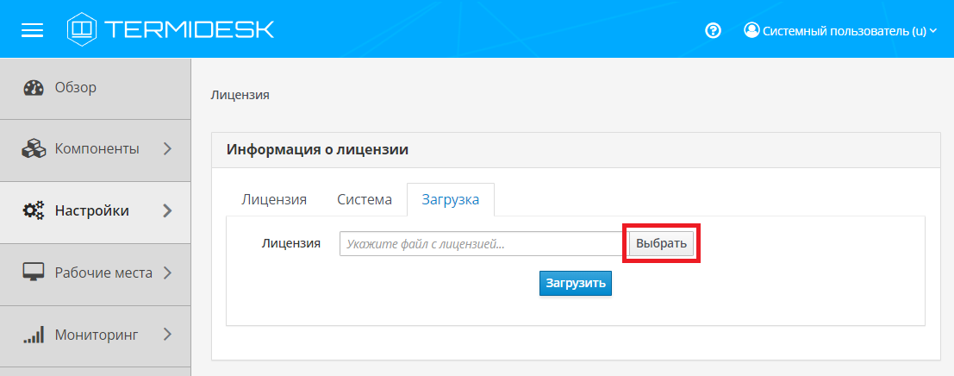The width and height of the screenshot is (954, 376).
Task: Expand the Настройки submenu chevron
Action: pyautogui.click(x=167, y=210)
